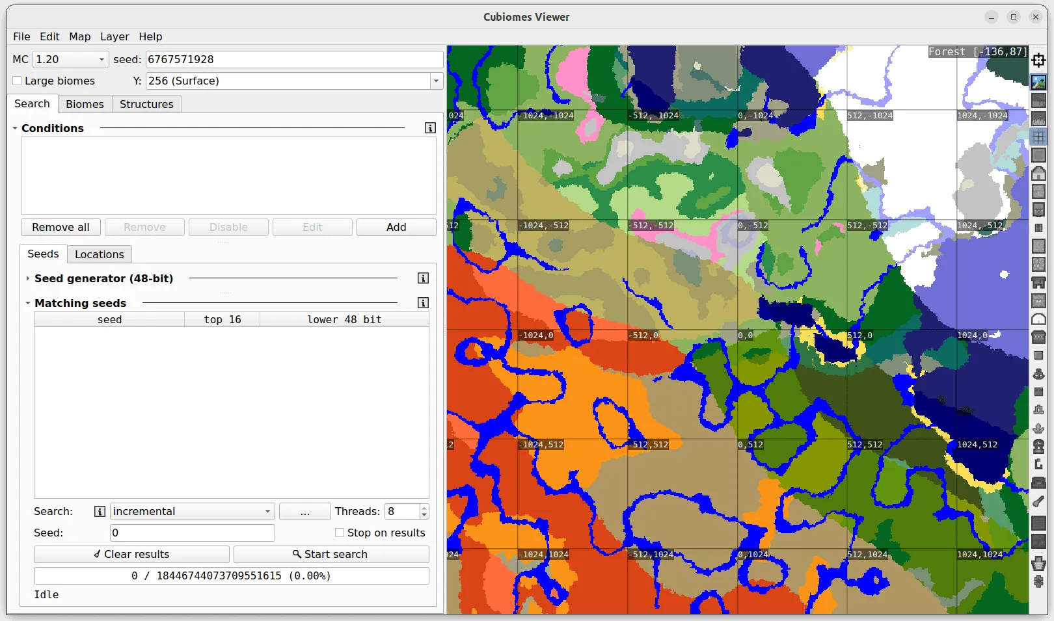The image size is (1054, 621).
Task: Toggle the village house icon
Action: point(1038,173)
